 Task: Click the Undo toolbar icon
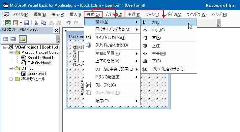coord(69,23)
